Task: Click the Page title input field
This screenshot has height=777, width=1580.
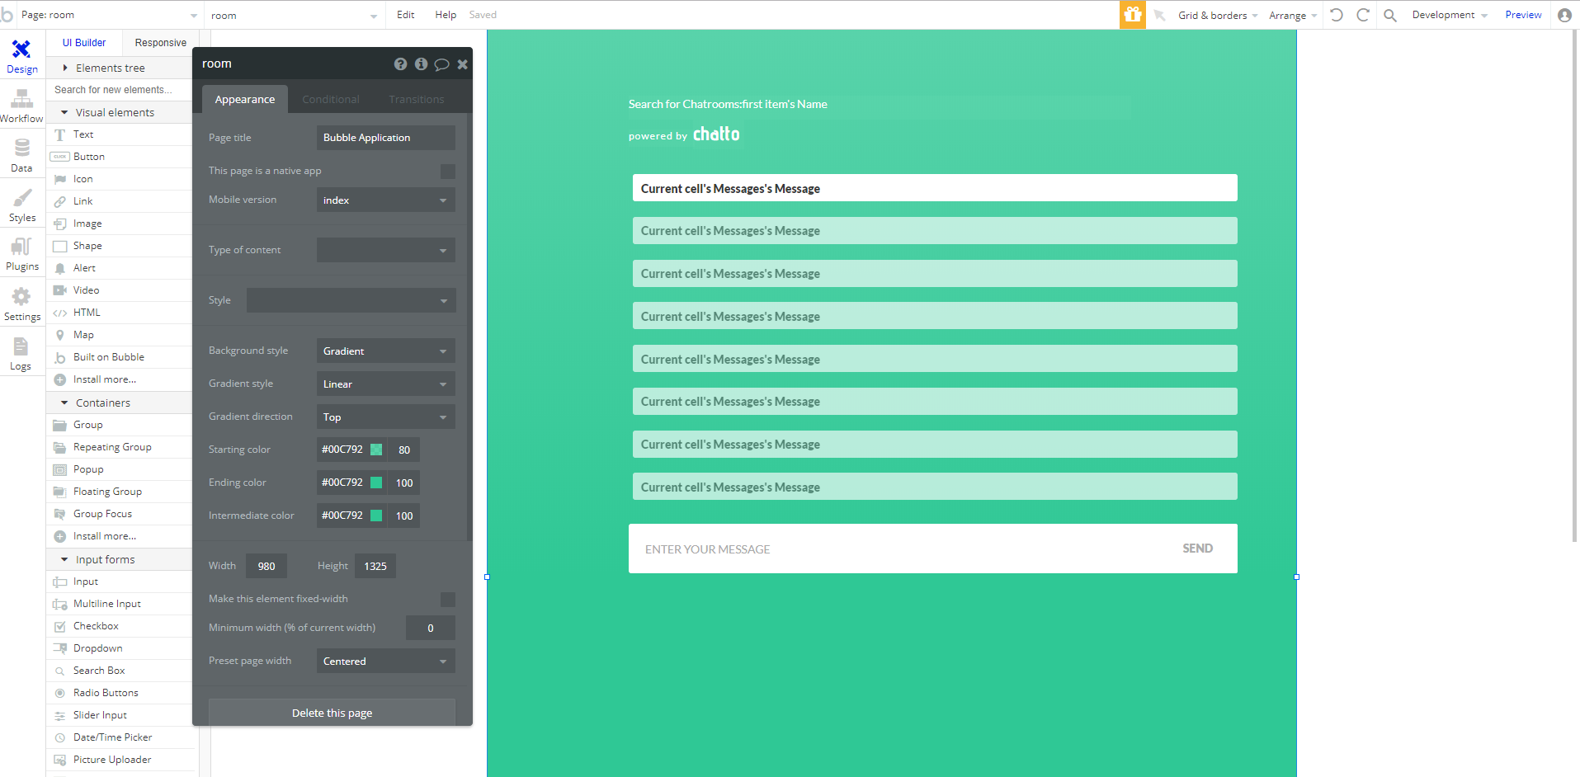Action: coord(386,138)
